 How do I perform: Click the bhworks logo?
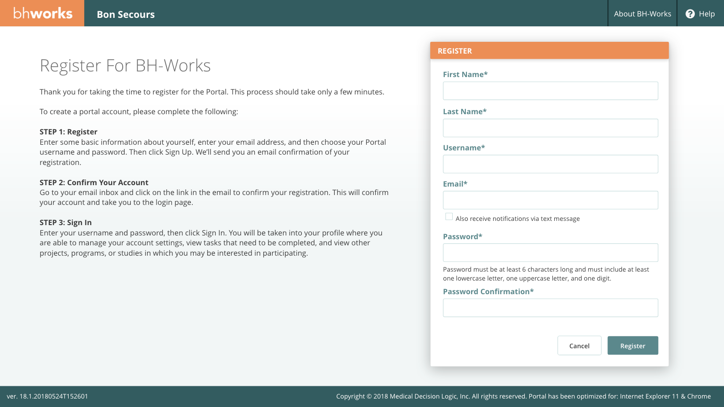coord(42,13)
